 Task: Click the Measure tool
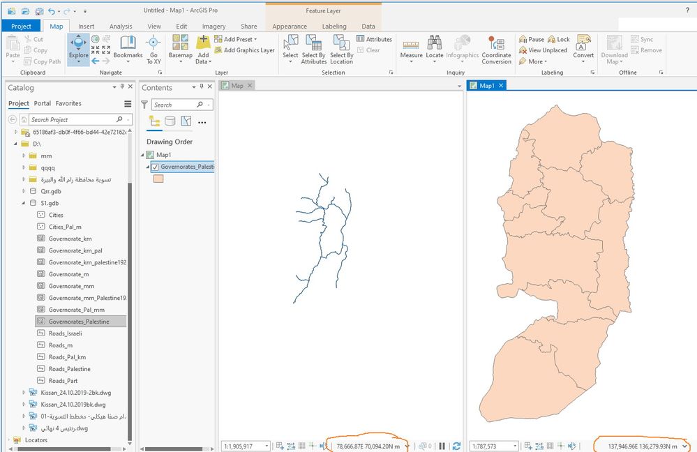tap(411, 49)
